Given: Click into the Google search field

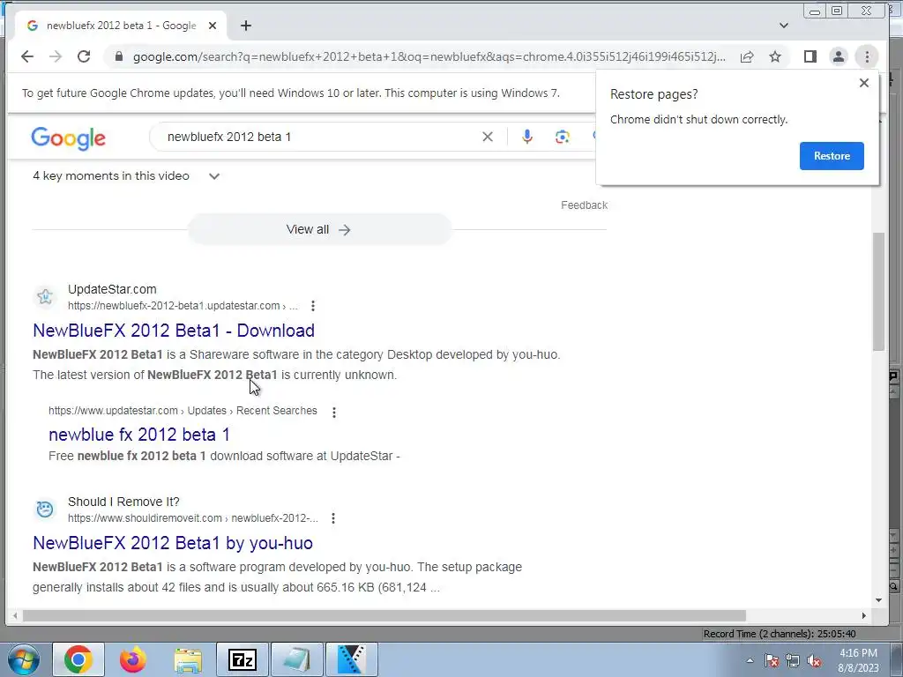Looking at the screenshot, I should click(317, 137).
